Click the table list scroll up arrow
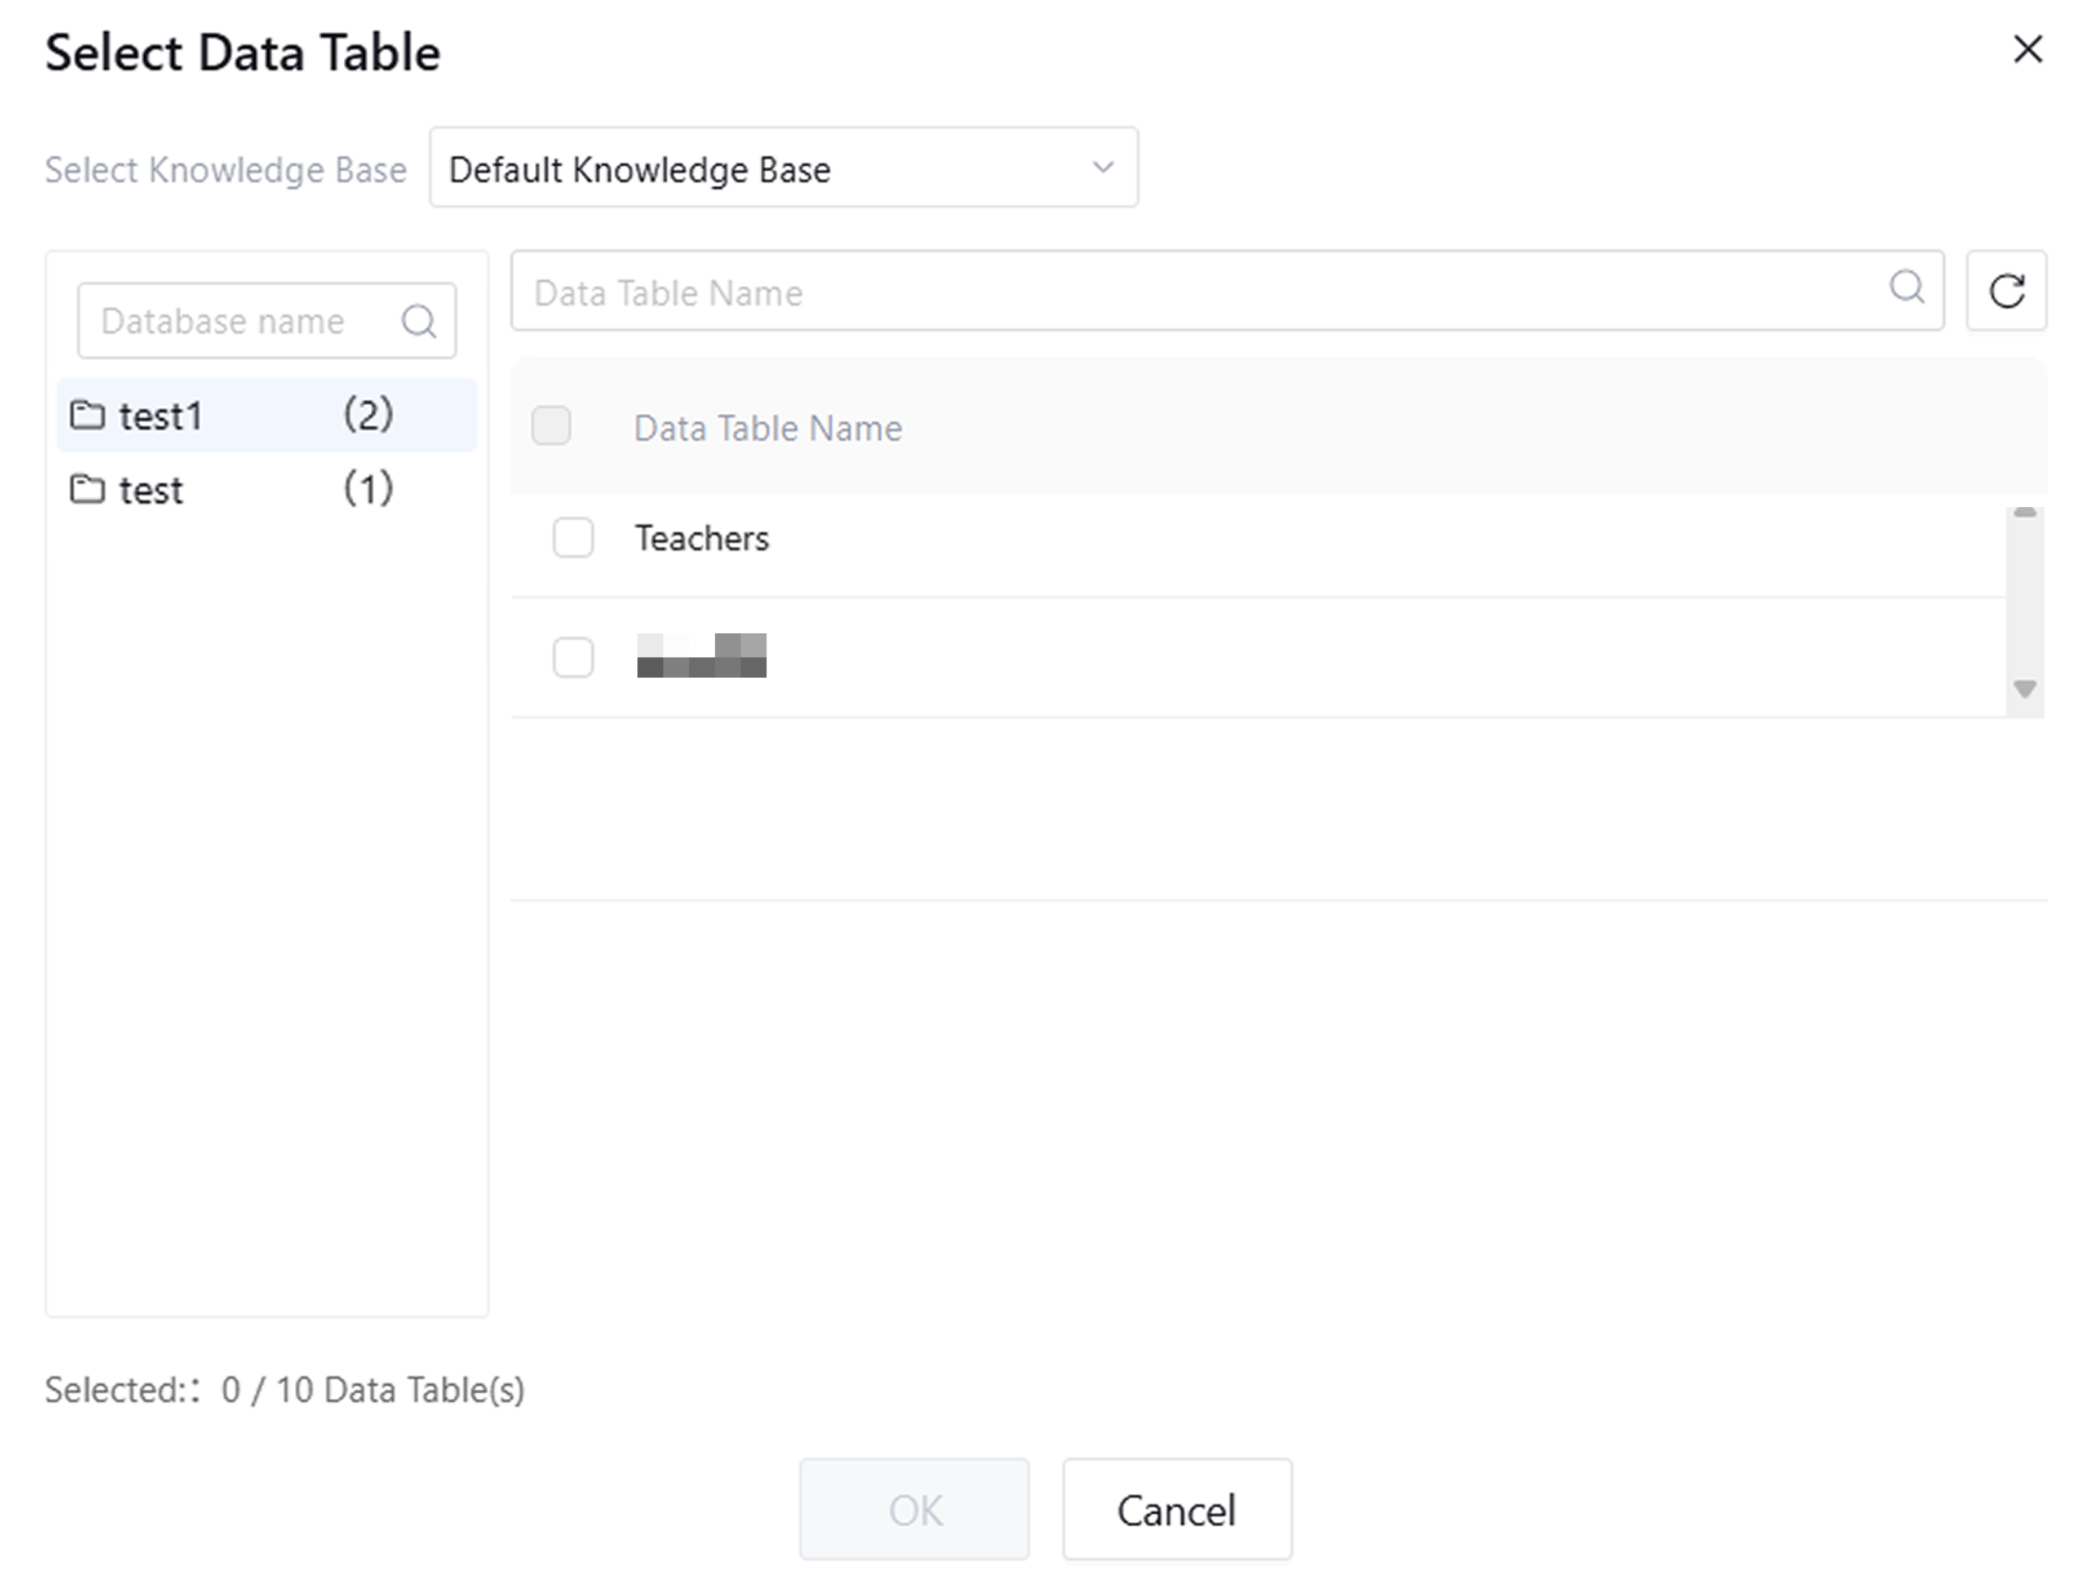The width and height of the screenshot is (2090, 1584). coord(2024,513)
